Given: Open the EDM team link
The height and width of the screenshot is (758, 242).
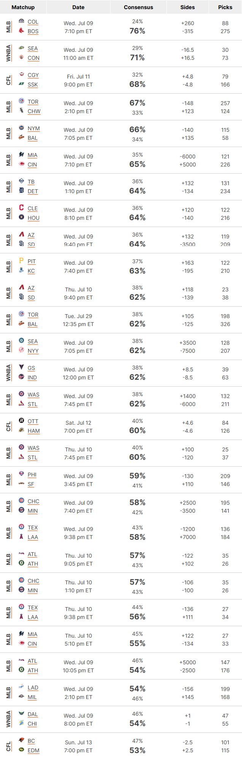Looking at the screenshot, I should click(33, 750).
